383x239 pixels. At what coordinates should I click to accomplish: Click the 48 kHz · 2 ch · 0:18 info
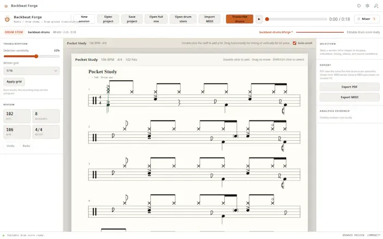tap(64, 32)
